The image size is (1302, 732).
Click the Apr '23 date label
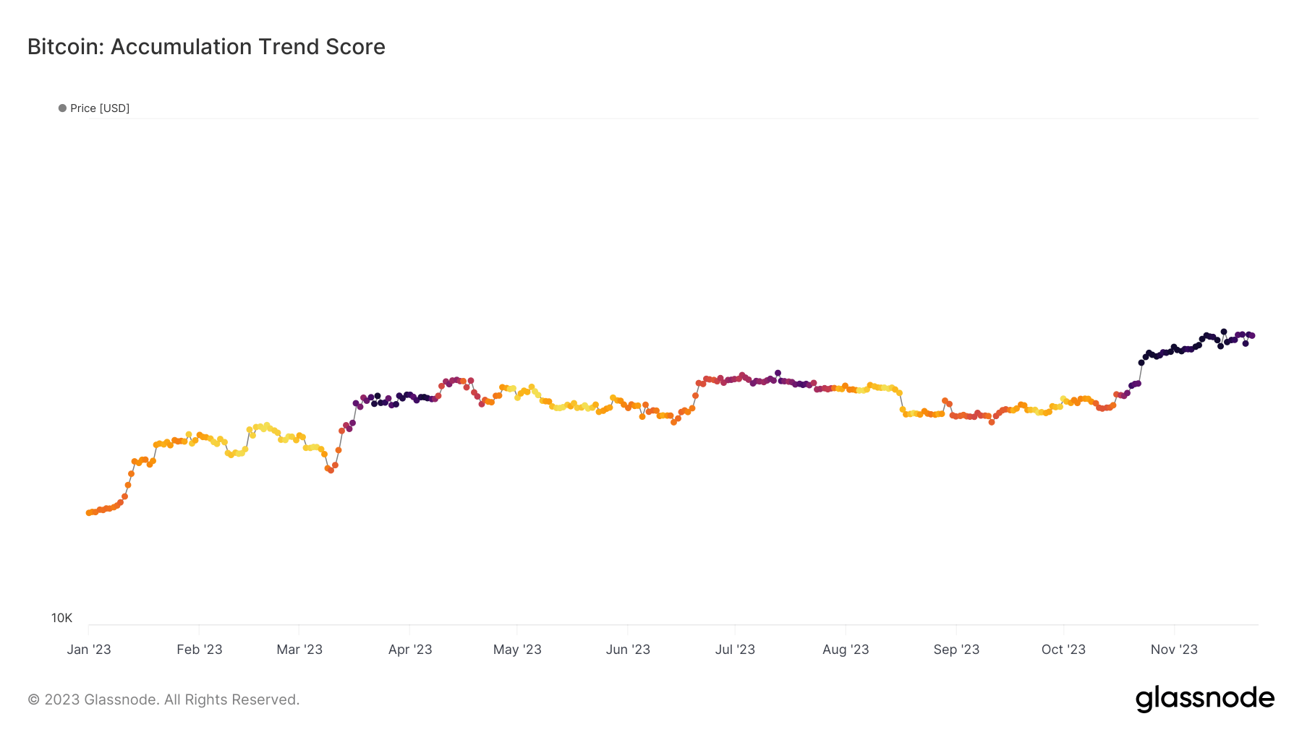(x=410, y=650)
